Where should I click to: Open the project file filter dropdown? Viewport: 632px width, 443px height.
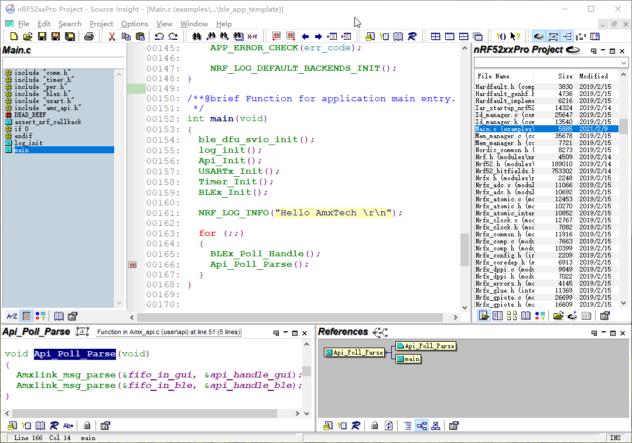pos(624,63)
